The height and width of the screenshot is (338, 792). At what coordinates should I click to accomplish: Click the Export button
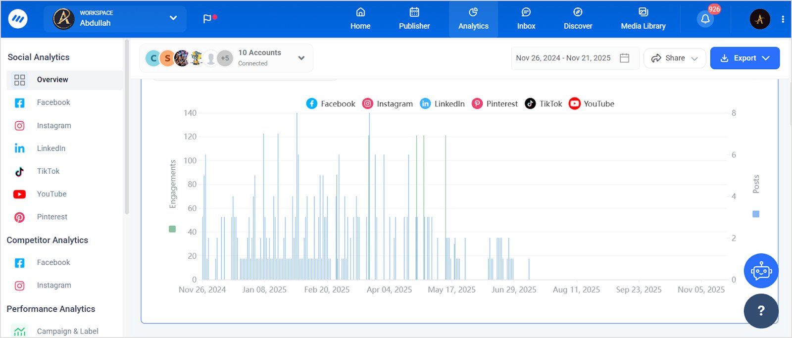tap(745, 58)
